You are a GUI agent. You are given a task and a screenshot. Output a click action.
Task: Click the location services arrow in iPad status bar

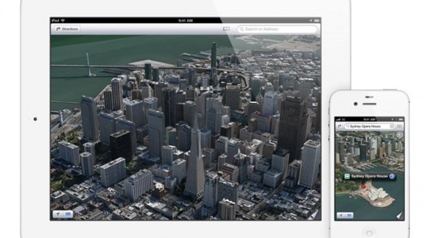311,20
